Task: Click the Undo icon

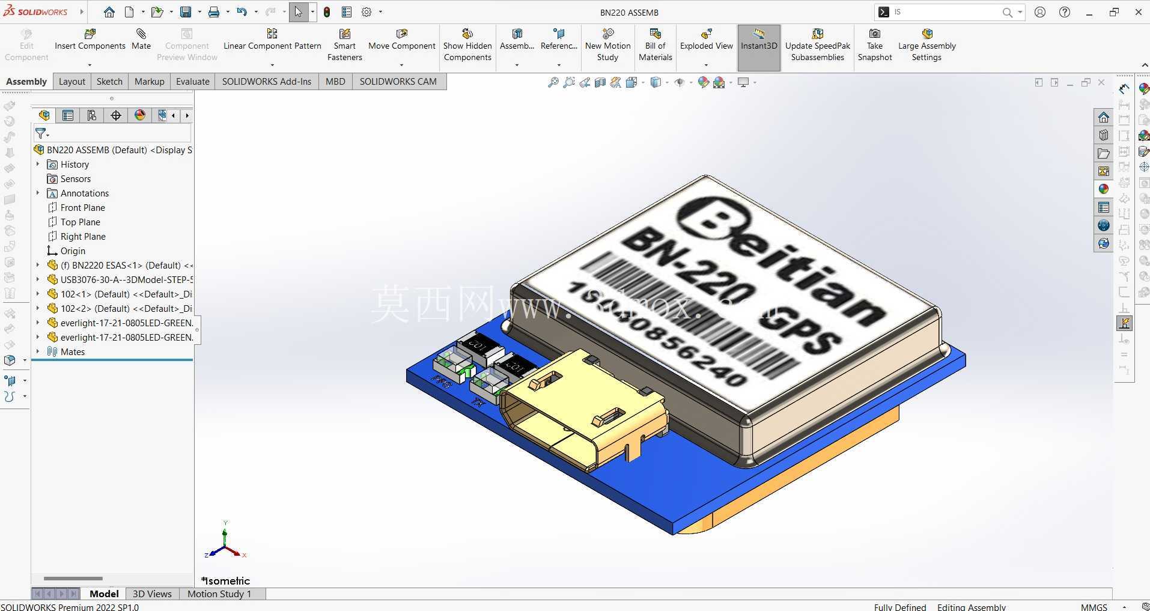Action: (242, 12)
